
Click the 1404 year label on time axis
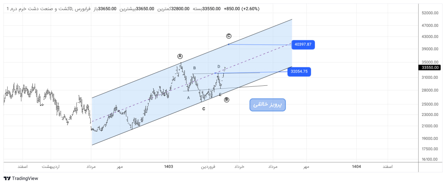[356, 167]
